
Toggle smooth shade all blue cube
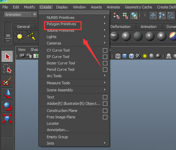pos(125,56)
